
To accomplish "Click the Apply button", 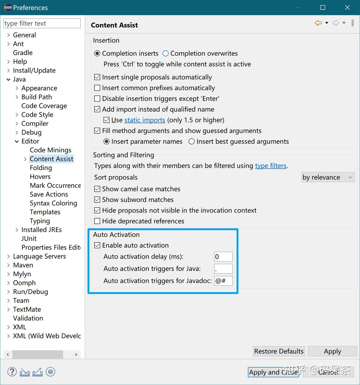I will click(x=332, y=351).
